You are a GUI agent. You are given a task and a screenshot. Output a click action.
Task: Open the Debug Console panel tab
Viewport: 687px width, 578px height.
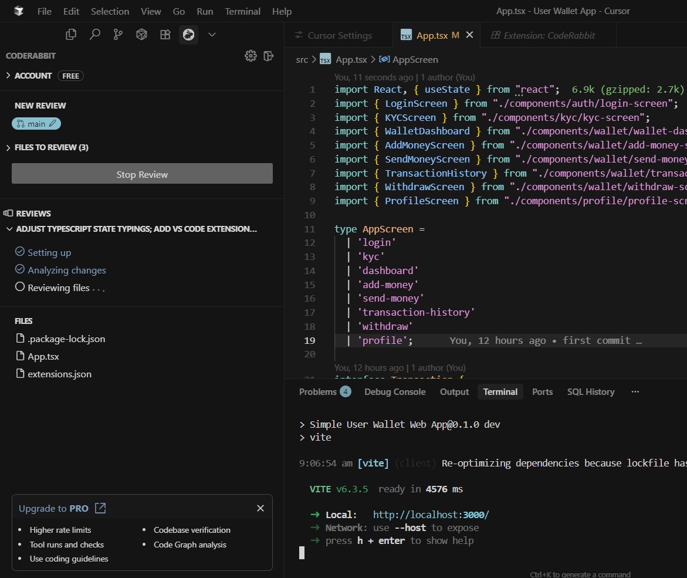tap(395, 392)
